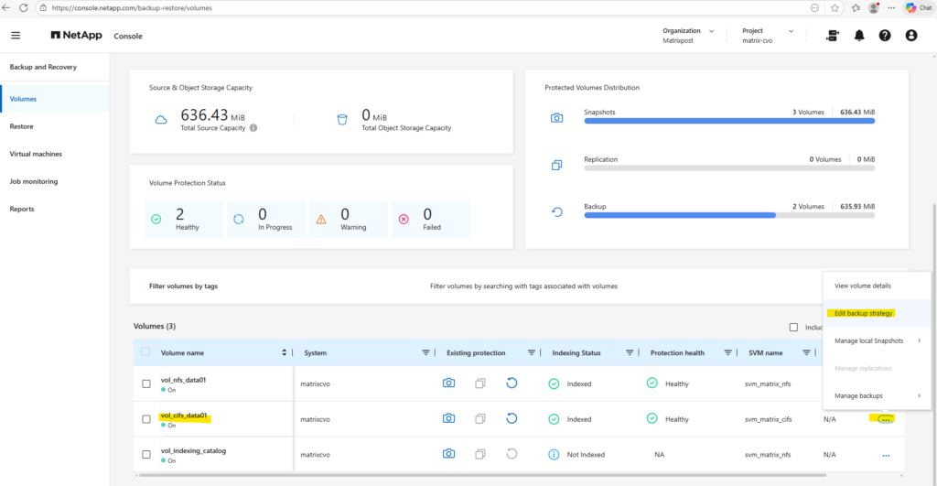Image resolution: width=937 pixels, height=486 pixels.
Task: Click the Backup volumes progress bar
Action: (x=728, y=216)
